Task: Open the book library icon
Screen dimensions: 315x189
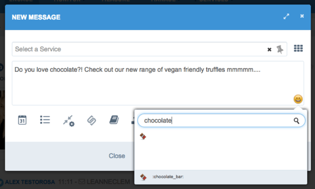Action: [x=114, y=120]
